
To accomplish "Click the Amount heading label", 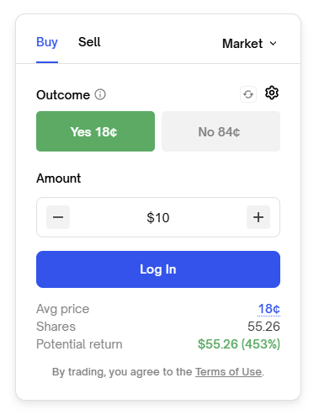I will coord(59,178).
